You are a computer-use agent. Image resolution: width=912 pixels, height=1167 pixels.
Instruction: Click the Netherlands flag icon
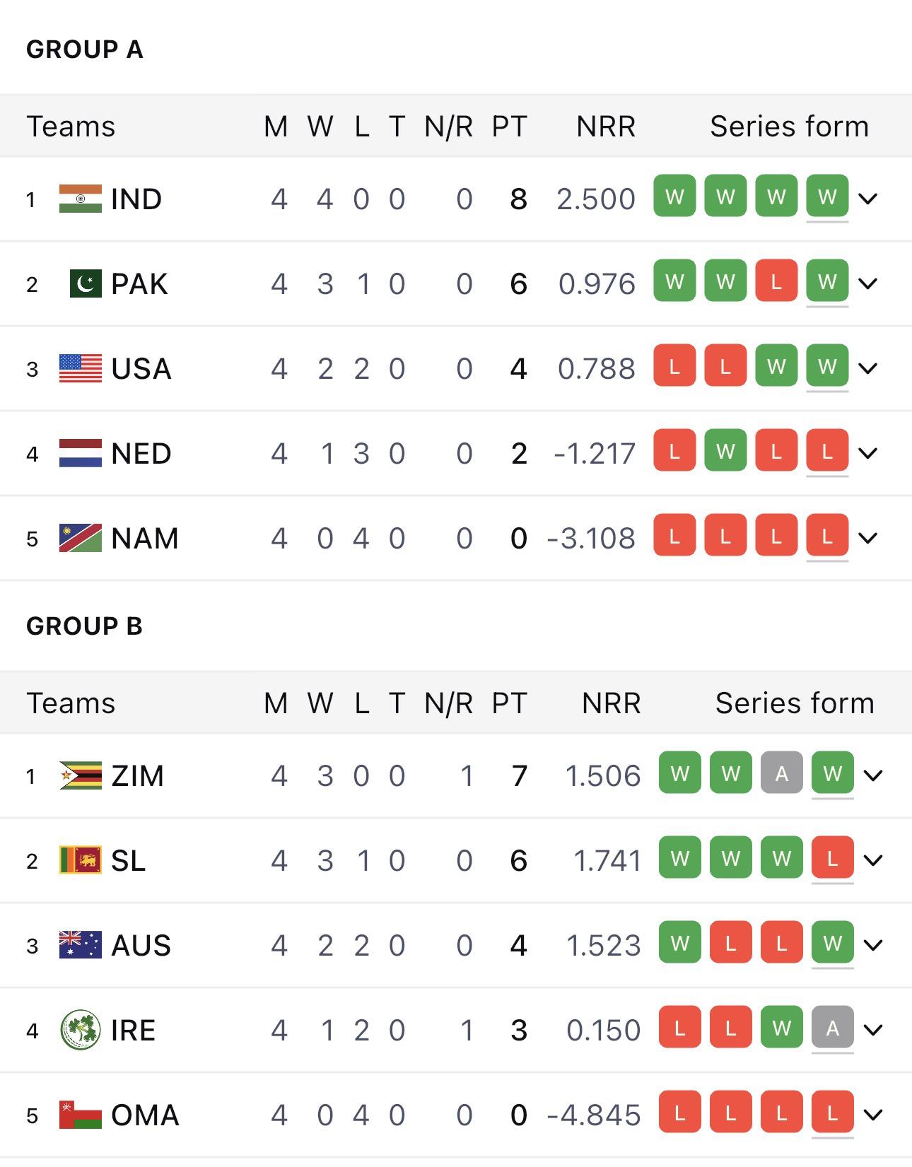point(80,453)
